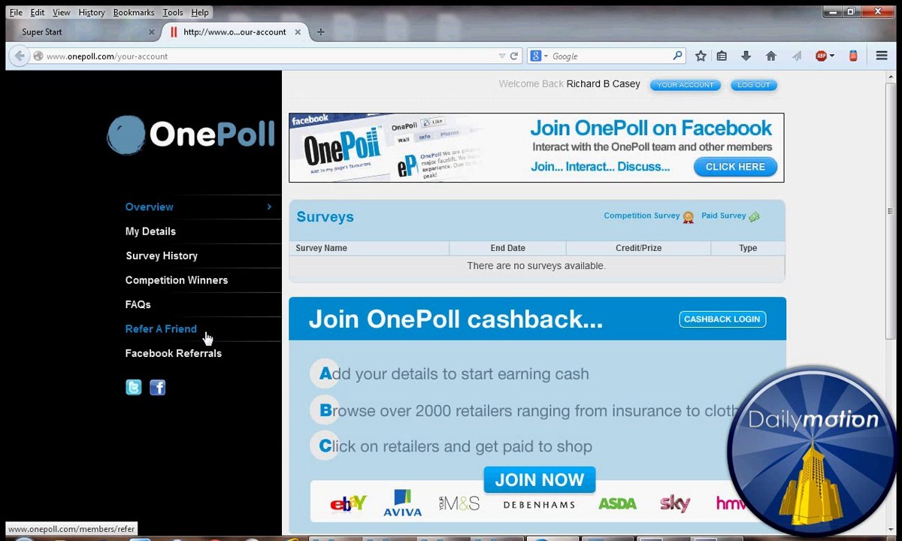Screen dimensions: 902x541
Task: Click the Aviva retailer logo
Action: 403,503
